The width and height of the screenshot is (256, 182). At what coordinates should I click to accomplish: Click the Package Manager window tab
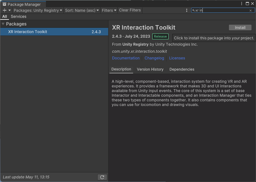[x=23, y=4]
